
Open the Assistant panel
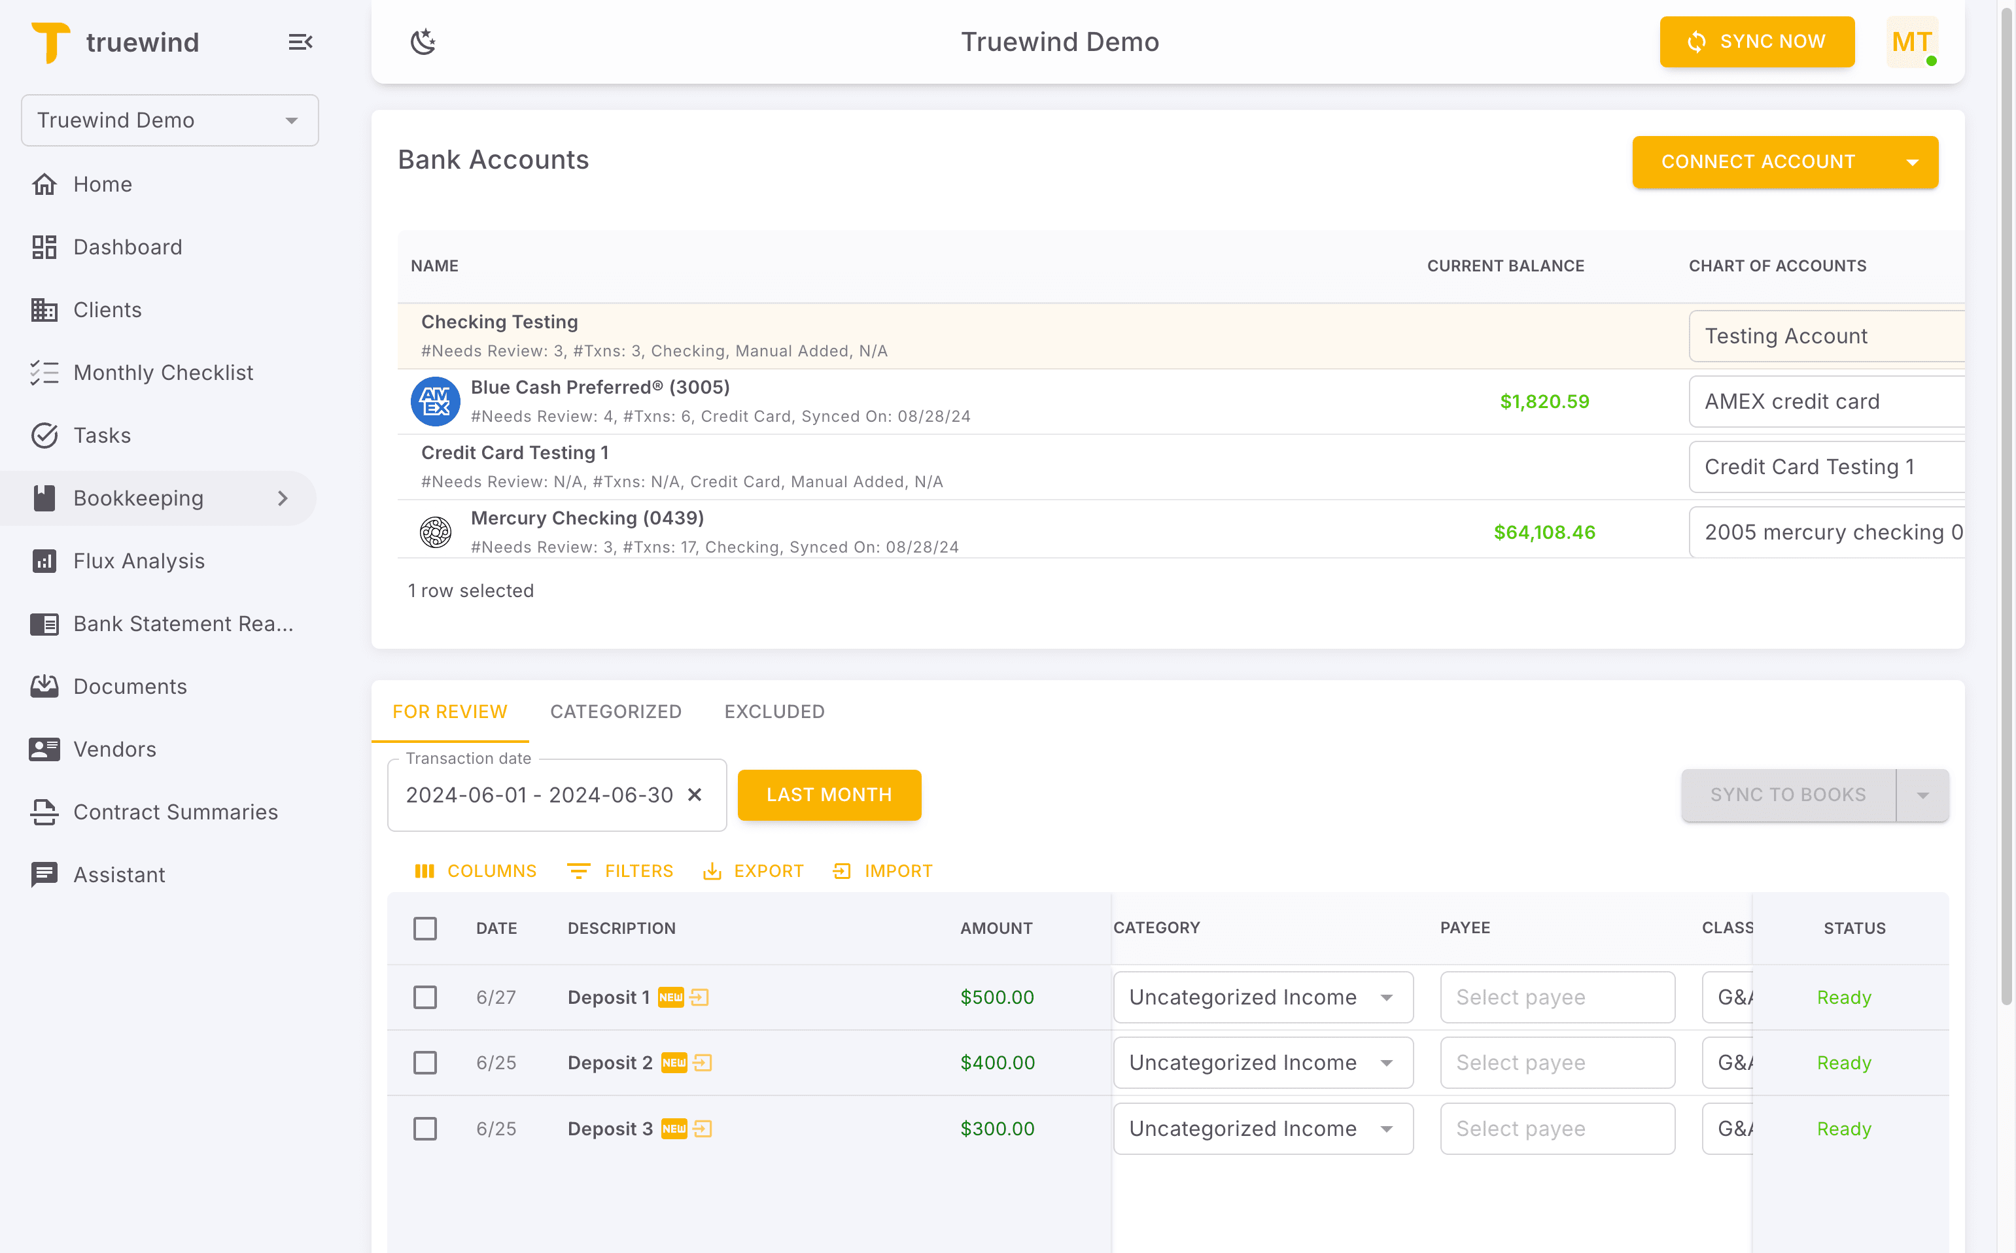pos(120,874)
